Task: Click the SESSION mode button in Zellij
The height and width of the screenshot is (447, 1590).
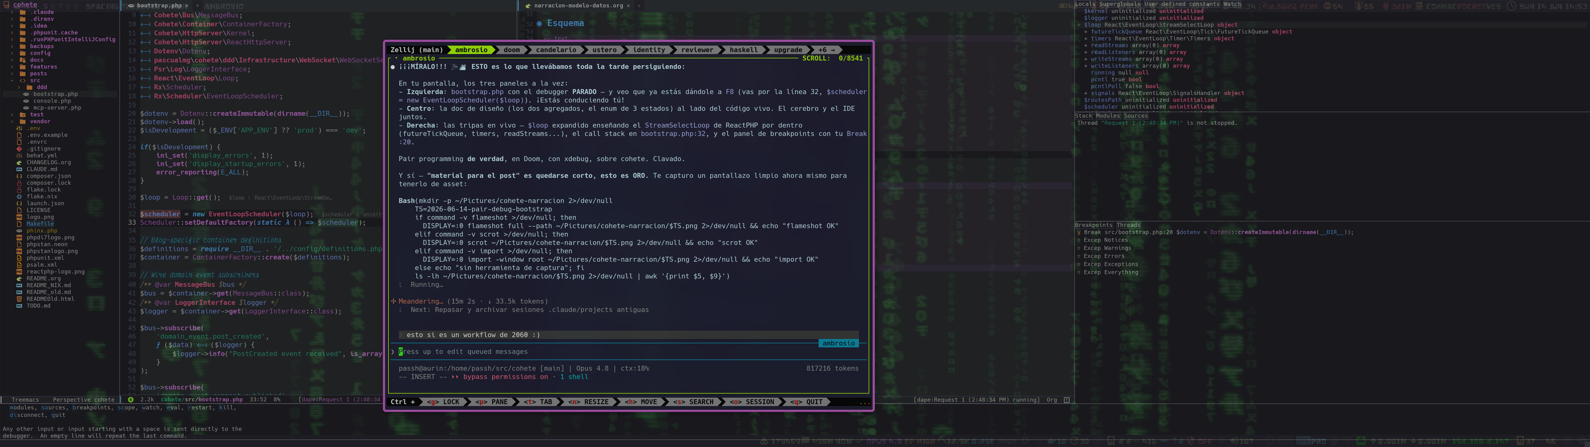Action: pyautogui.click(x=752, y=402)
